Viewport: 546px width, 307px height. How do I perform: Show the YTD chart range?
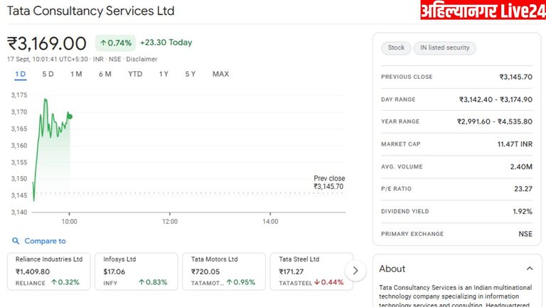click(x=135, y=74)
